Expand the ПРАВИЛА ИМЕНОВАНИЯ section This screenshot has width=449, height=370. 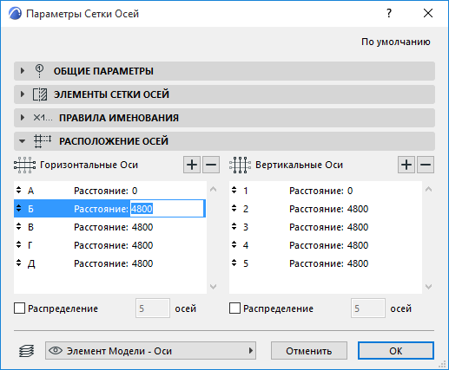[x=22, y=118]
